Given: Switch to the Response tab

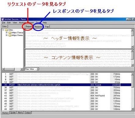Looking at the screenshot, I should tap(38, 27).
